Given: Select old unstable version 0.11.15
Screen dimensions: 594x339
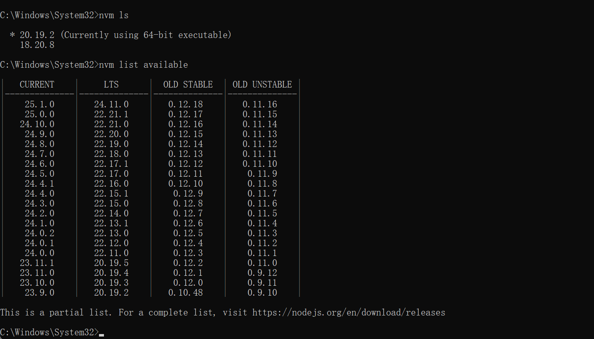Looking at the screenshot, I should (260, 114).
